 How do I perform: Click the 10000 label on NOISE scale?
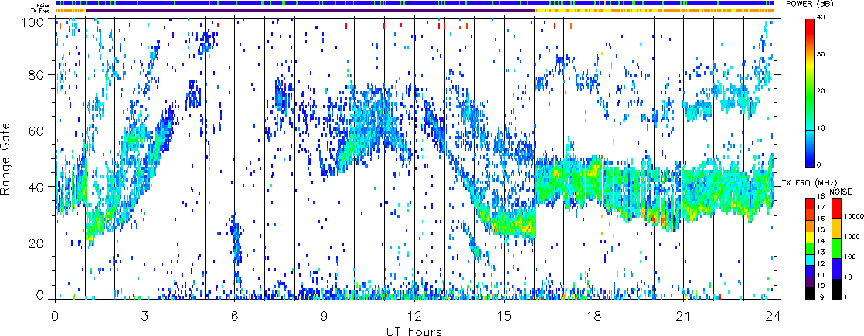(853, 216)
